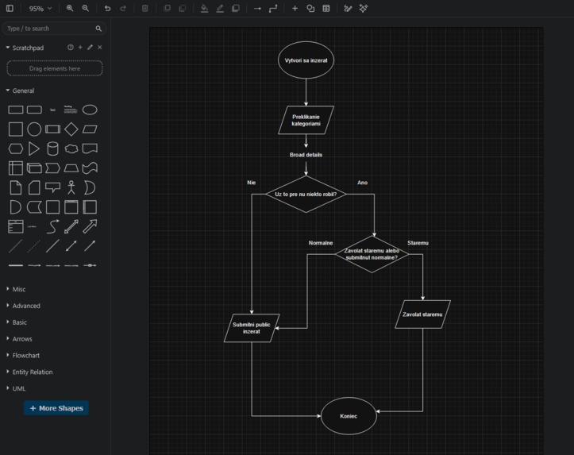574x455 pixels.
Task: Select the Zavolat staremu alebo submitnut diamond
Action: [x=372, y=254]
